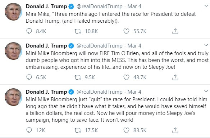Reply to the 'failed miserably' tweet
The width and height of the screenshot is (210, 138).
pos(29,31)
